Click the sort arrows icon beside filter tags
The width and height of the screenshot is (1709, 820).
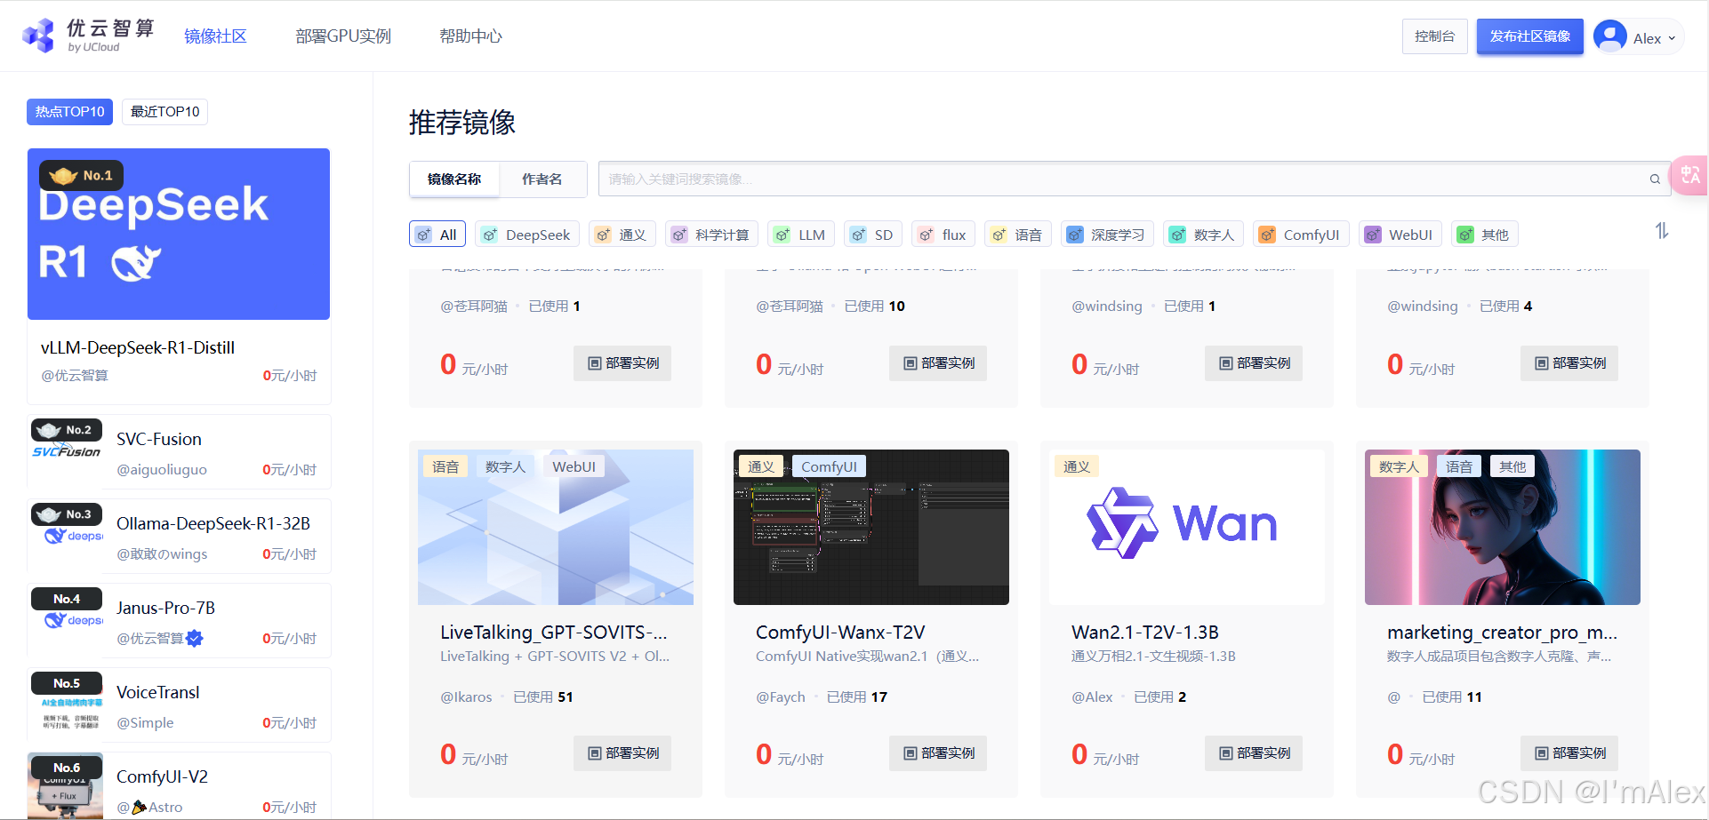pos(1662,230)
